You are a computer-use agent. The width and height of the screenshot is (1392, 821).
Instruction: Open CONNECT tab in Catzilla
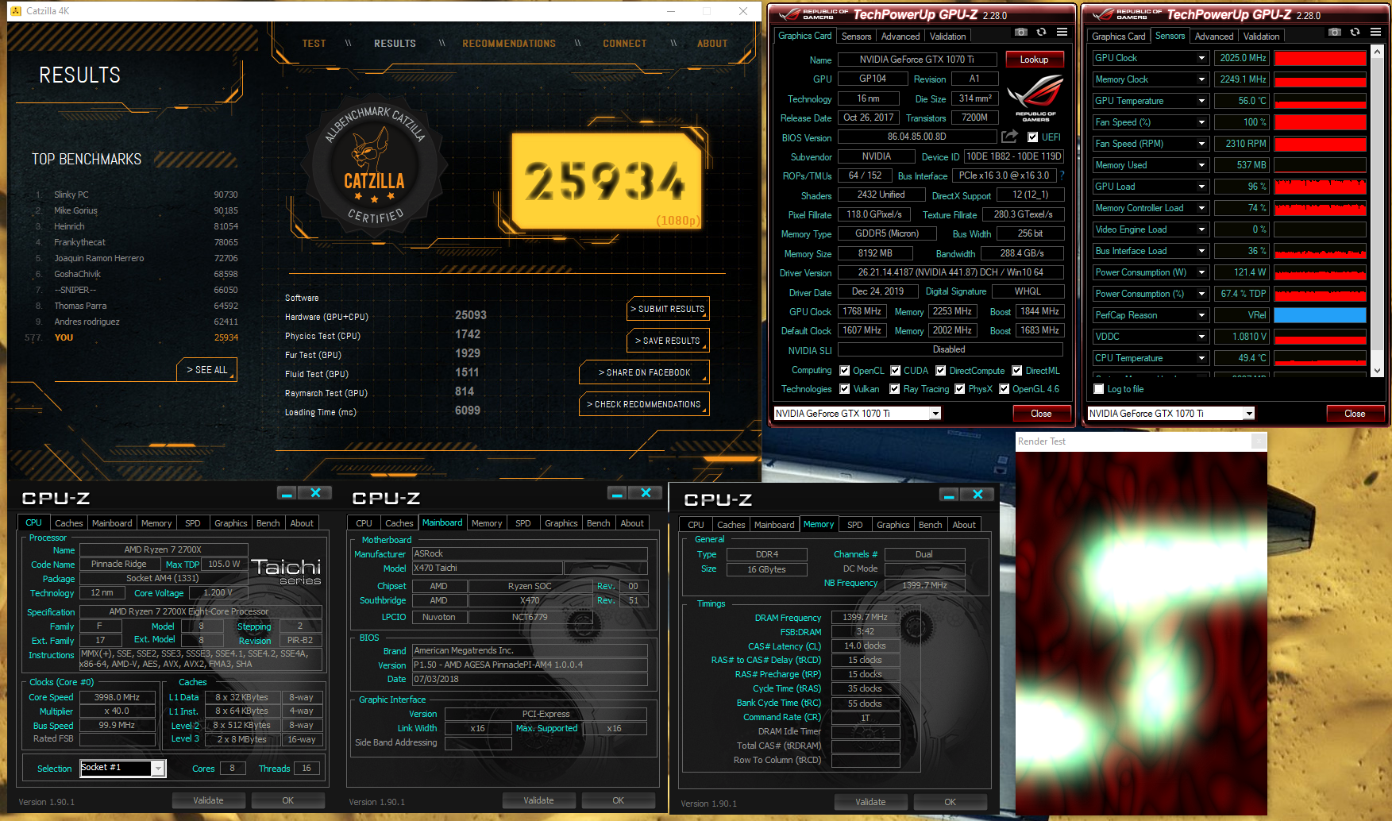tap(624, 44)
